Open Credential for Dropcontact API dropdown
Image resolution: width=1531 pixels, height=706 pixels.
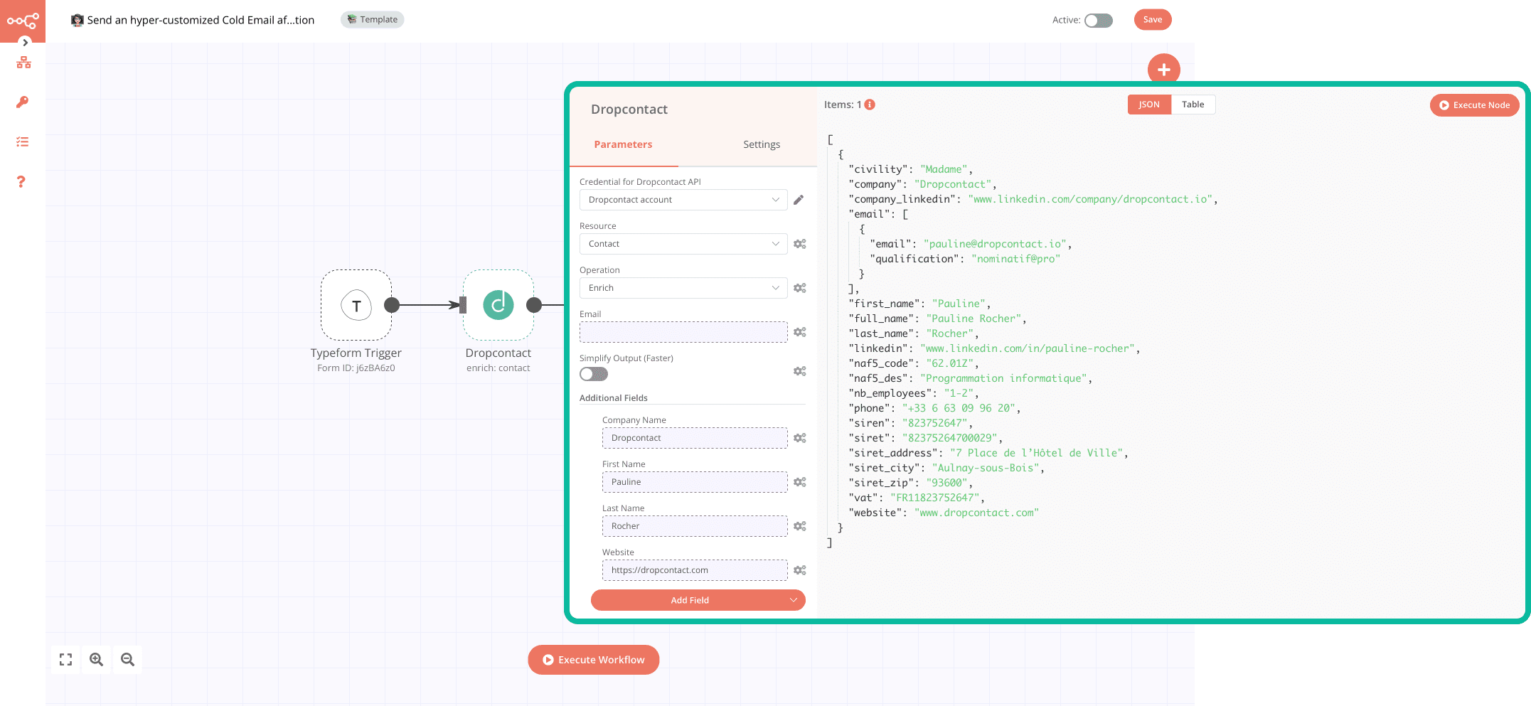[x=683, y=200]
